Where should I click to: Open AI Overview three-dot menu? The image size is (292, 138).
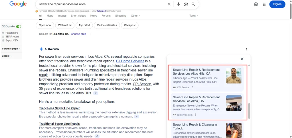(x=247, y=49)
